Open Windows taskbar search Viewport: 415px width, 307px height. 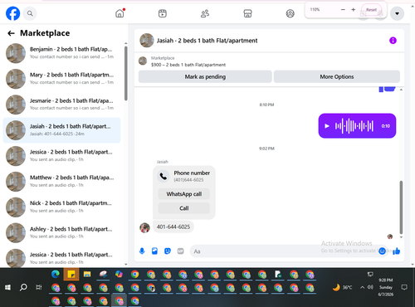click(23, 287)
